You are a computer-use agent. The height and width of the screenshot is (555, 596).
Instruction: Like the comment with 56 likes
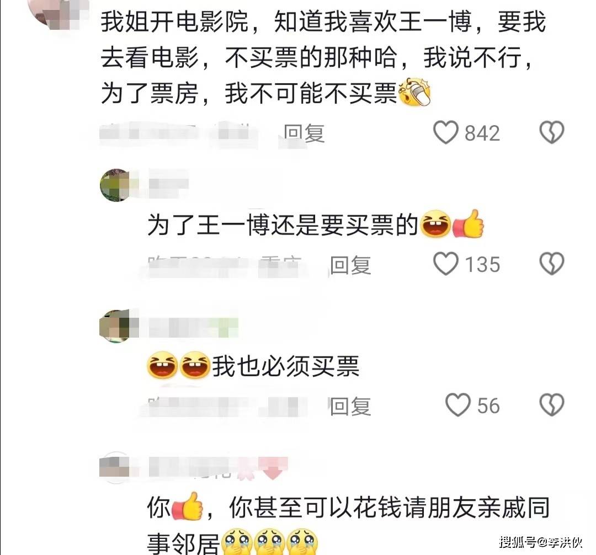[x=458, y=405]
